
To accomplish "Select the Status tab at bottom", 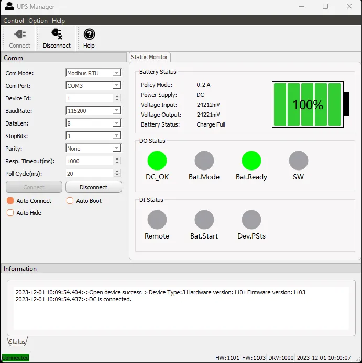I will click(x=17, y=342).
